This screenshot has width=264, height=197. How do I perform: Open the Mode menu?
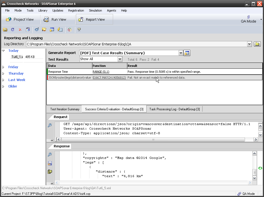(x=18, y=10)
